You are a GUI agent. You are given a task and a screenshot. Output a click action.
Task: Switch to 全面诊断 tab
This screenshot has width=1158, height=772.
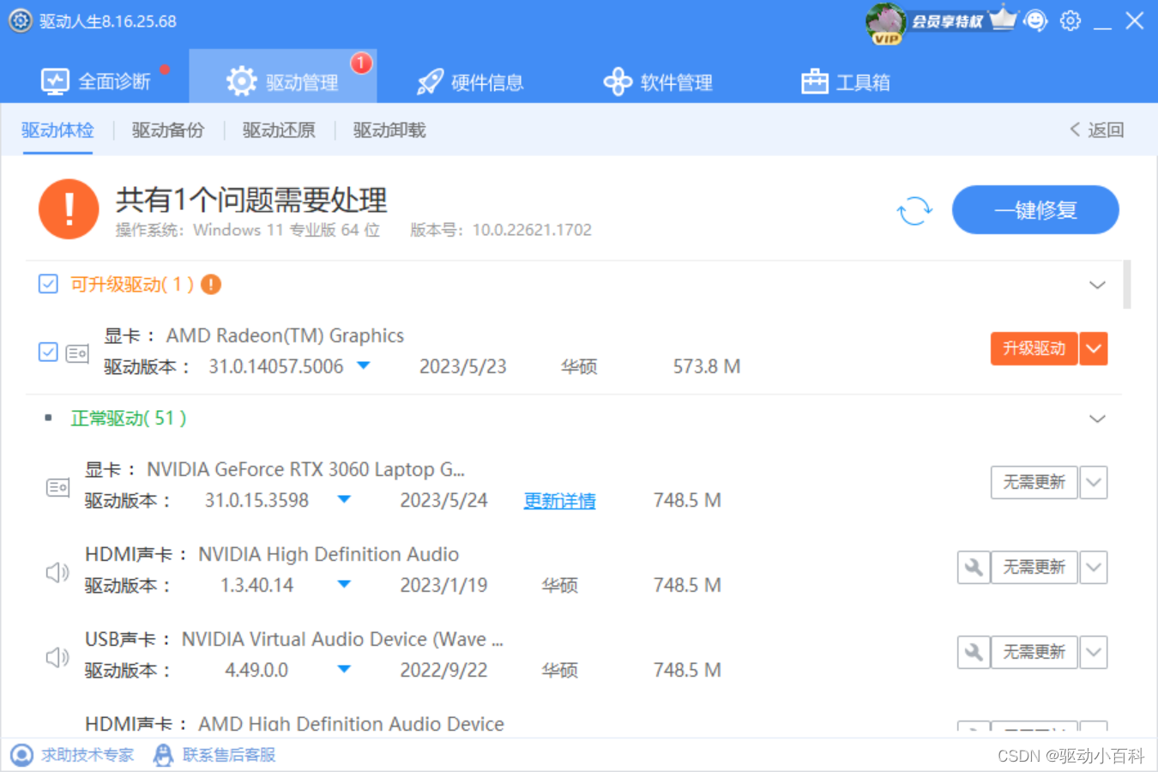tap(96, 81)
